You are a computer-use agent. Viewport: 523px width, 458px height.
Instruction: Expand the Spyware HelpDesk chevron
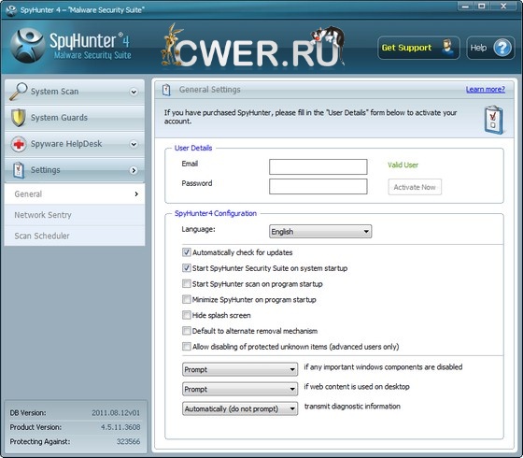pos(134,144)
